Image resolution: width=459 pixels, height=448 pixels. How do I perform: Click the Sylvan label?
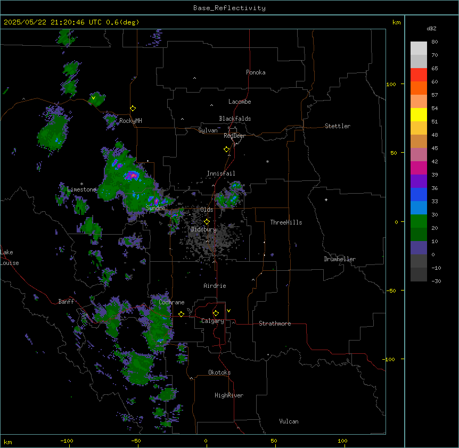(x=208, y=130)
